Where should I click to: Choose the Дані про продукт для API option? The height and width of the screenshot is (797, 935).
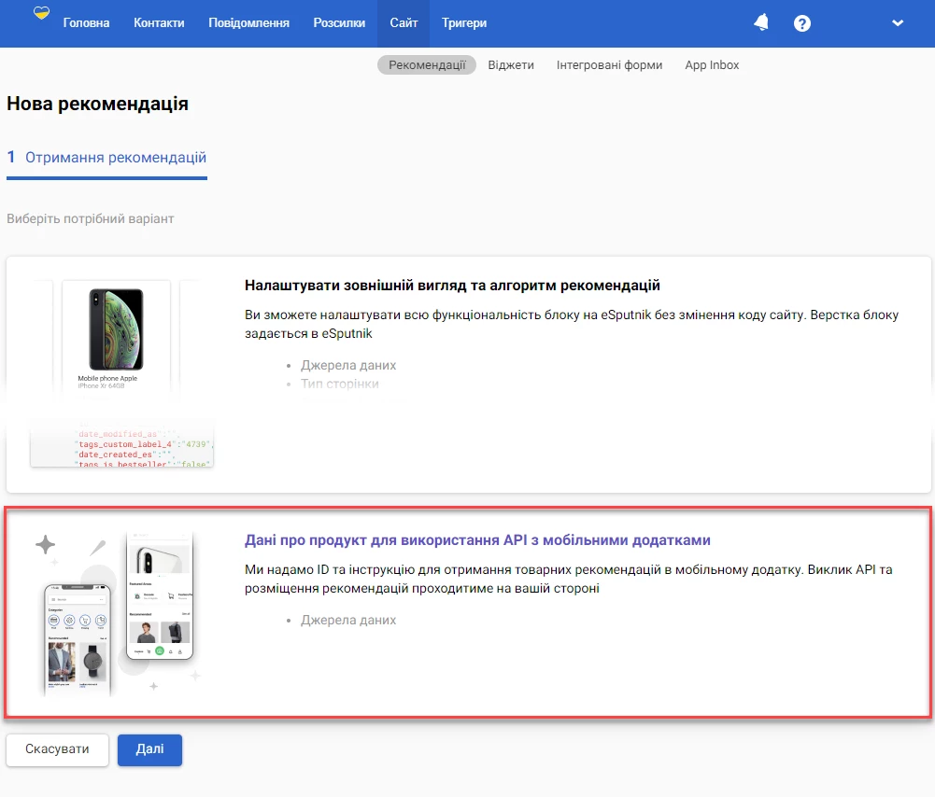[468, 612]
